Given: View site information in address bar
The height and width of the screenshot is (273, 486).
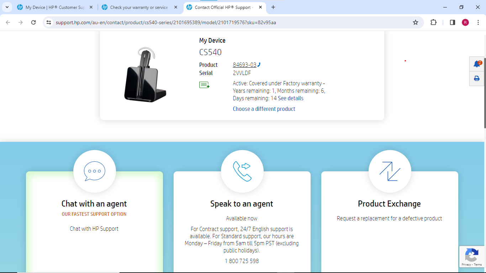Looking at the screenshot, I should [x=49, y=22].
